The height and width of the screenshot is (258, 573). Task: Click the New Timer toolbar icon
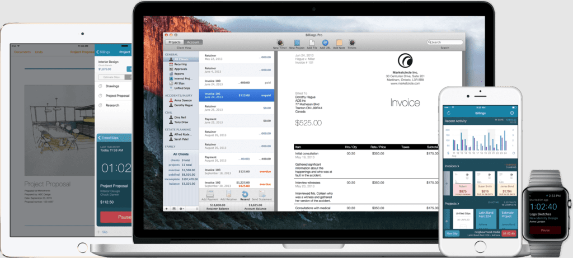tap(280, 43)
